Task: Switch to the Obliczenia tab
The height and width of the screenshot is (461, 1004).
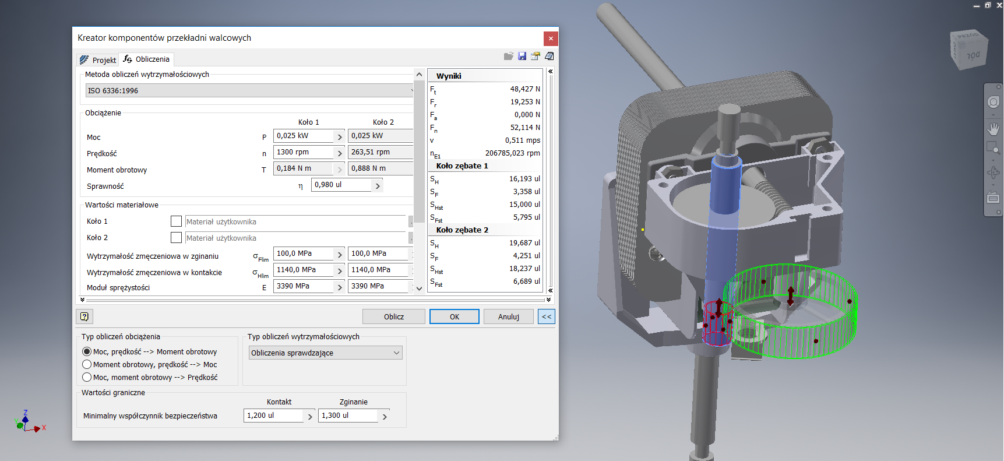Action: click(x=146, y=59)
